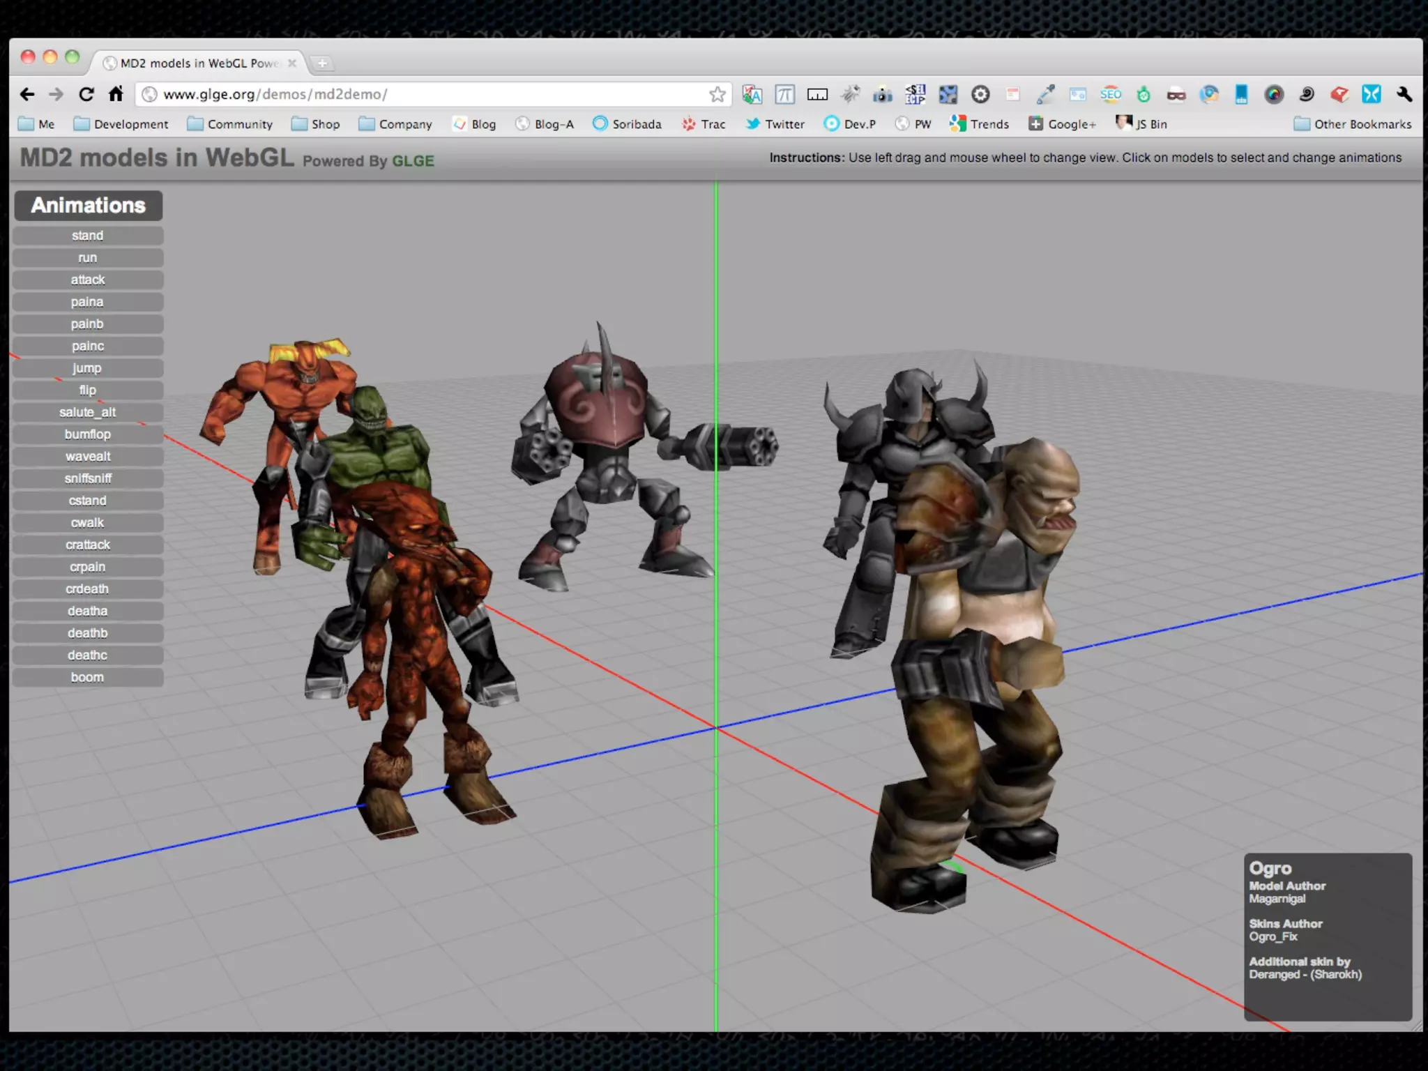Click the camera screenshot extension icon
1428x1071 pixels.
(883, 94)
